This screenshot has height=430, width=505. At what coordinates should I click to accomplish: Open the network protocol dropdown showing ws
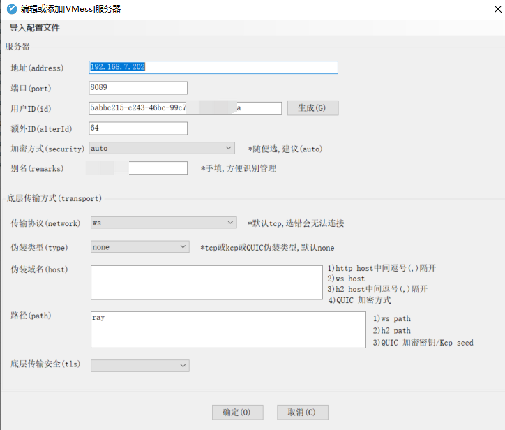(164, 223)
